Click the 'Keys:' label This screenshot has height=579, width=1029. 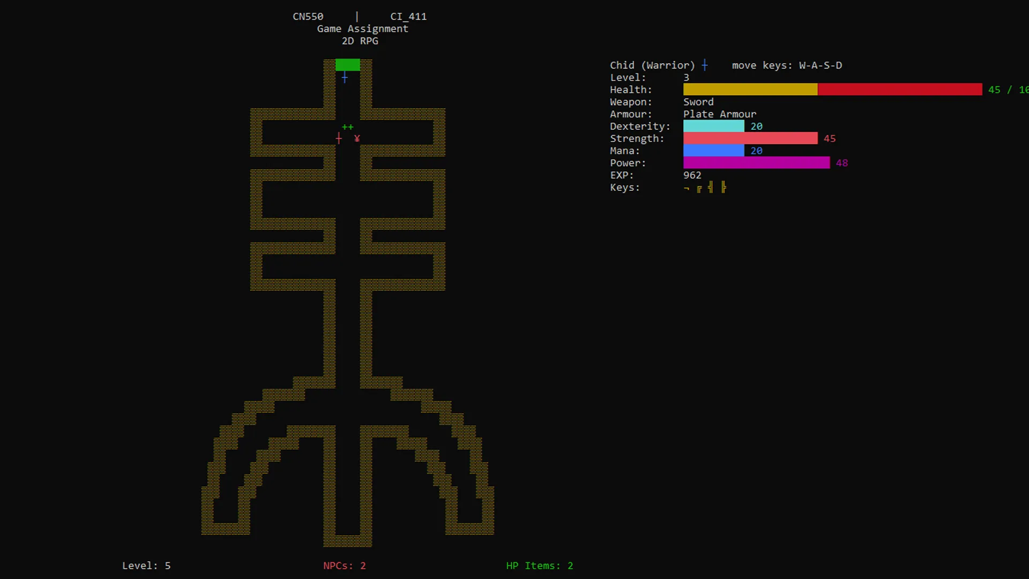pos(625,188)
